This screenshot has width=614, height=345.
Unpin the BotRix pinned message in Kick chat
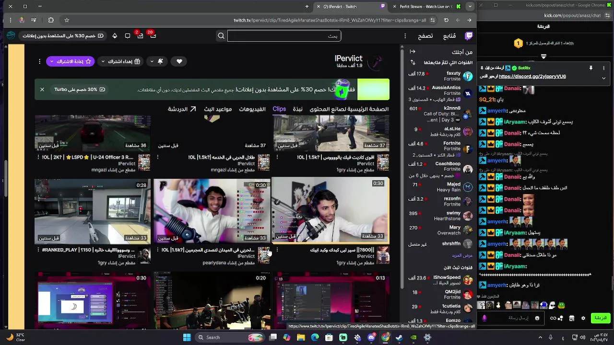(x=591, y=69)
